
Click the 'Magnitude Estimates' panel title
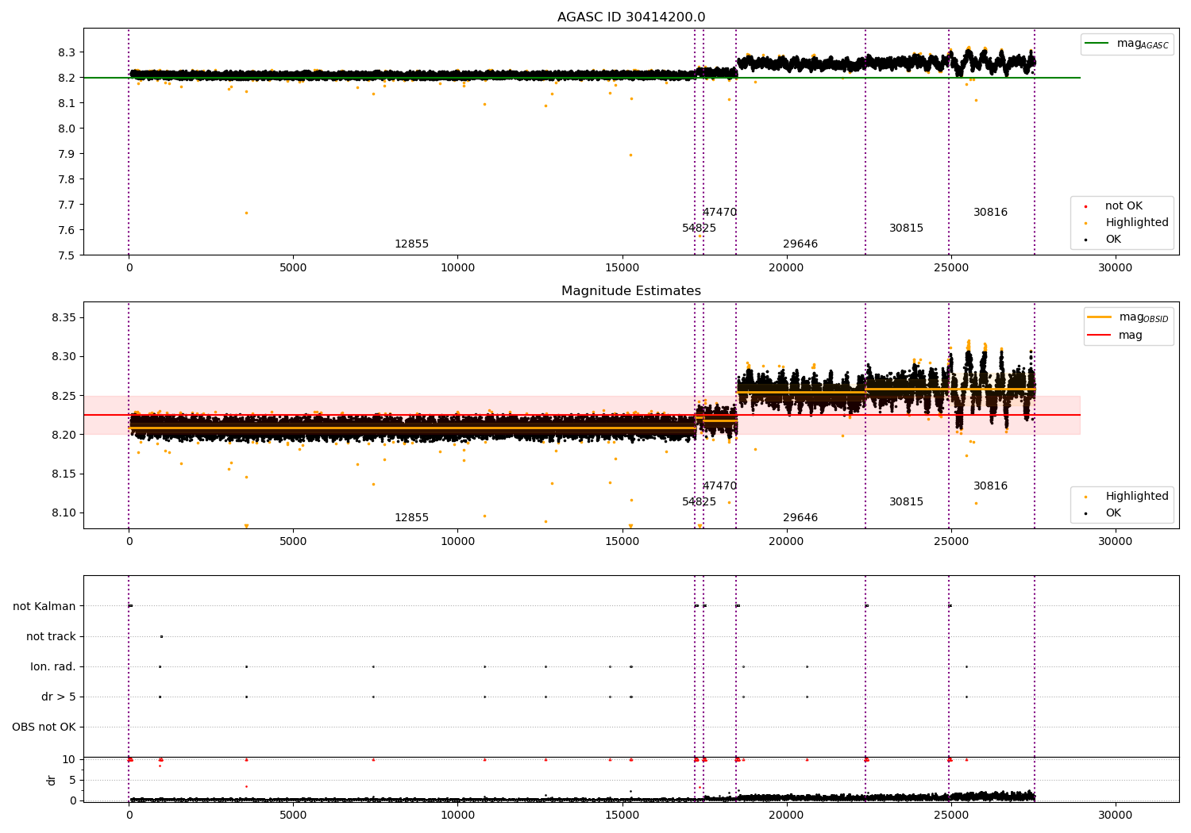point(631,291)
